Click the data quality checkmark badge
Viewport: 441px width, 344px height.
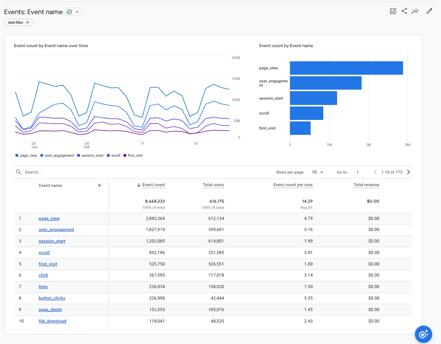[69, 12]
